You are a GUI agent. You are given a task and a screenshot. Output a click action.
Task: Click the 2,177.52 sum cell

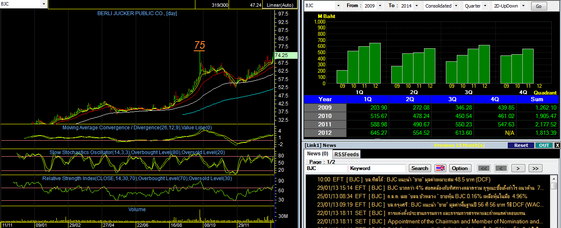click(537, 125)
